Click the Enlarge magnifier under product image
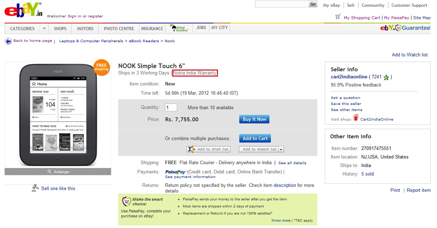The width and height of the screenshot is (437, 228). 50,172
